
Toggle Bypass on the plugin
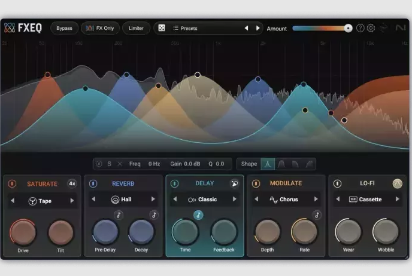tap(64, 28)
